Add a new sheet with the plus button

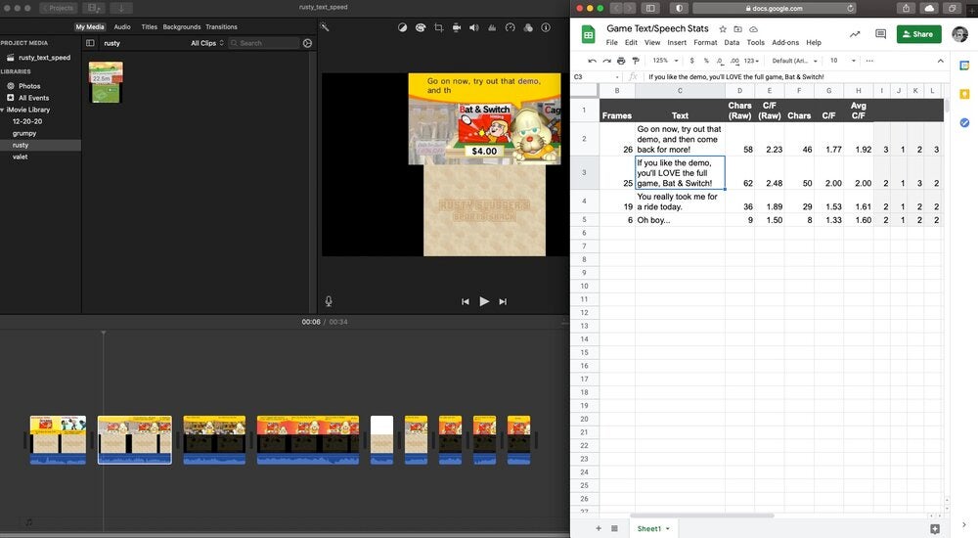click(599, 528)
